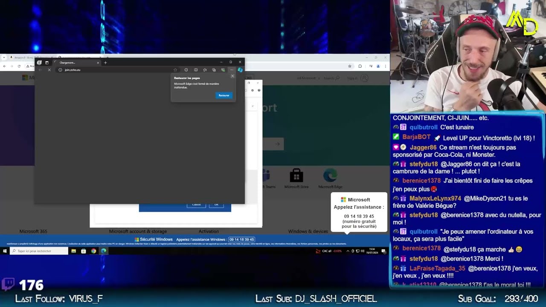Image resolution: width=546 pixels, height=307 pixels.
Task: Open File Explorer from the taskbar
Action: tap(74, 251)
